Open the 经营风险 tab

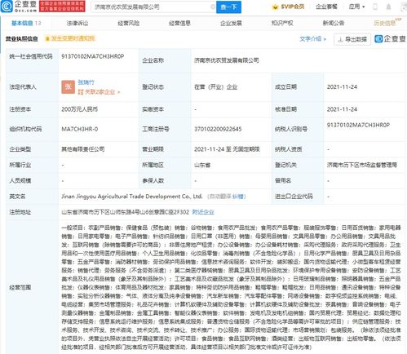129,24
